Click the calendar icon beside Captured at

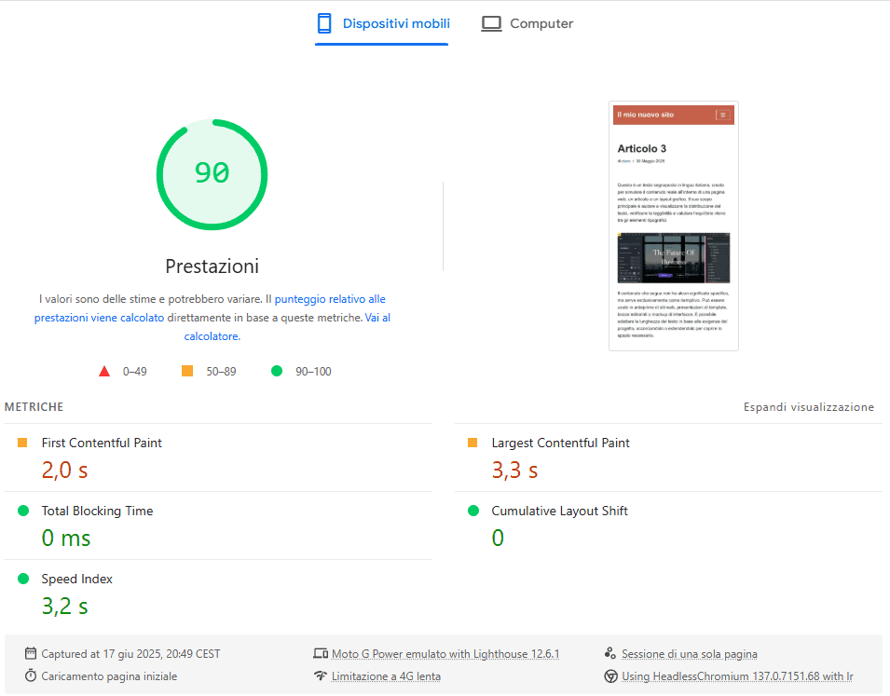pyautogui.click(x=31, y=653)
